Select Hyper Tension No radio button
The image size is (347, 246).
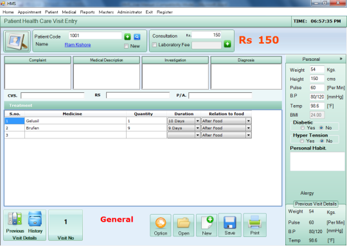322,141
